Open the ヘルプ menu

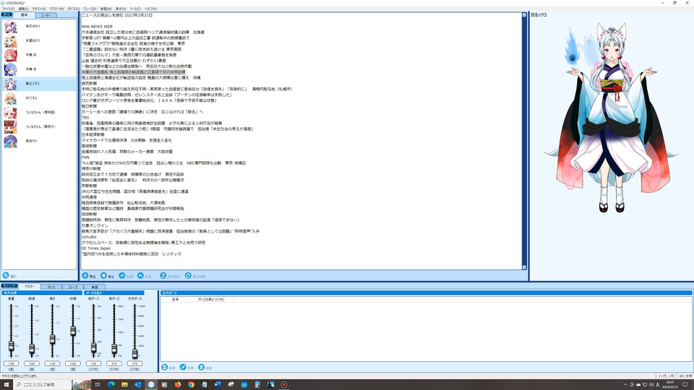(x=150, y=9)
